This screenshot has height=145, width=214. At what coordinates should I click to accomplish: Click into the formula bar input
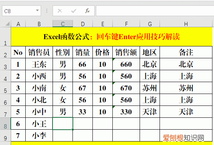coord(155,11)
